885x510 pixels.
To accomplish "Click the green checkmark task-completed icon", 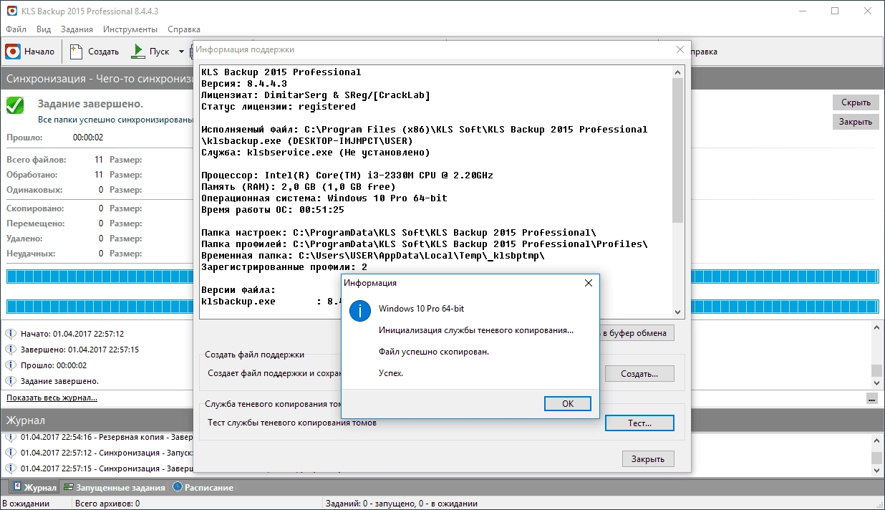I will [15, 105].
